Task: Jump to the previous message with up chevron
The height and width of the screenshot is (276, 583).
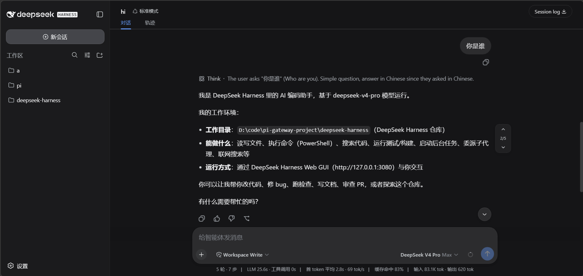Action: pos(503,129)
